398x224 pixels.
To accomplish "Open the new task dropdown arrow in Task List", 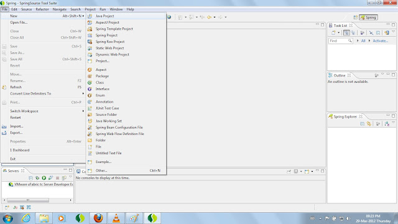I will tap(338, 32).
